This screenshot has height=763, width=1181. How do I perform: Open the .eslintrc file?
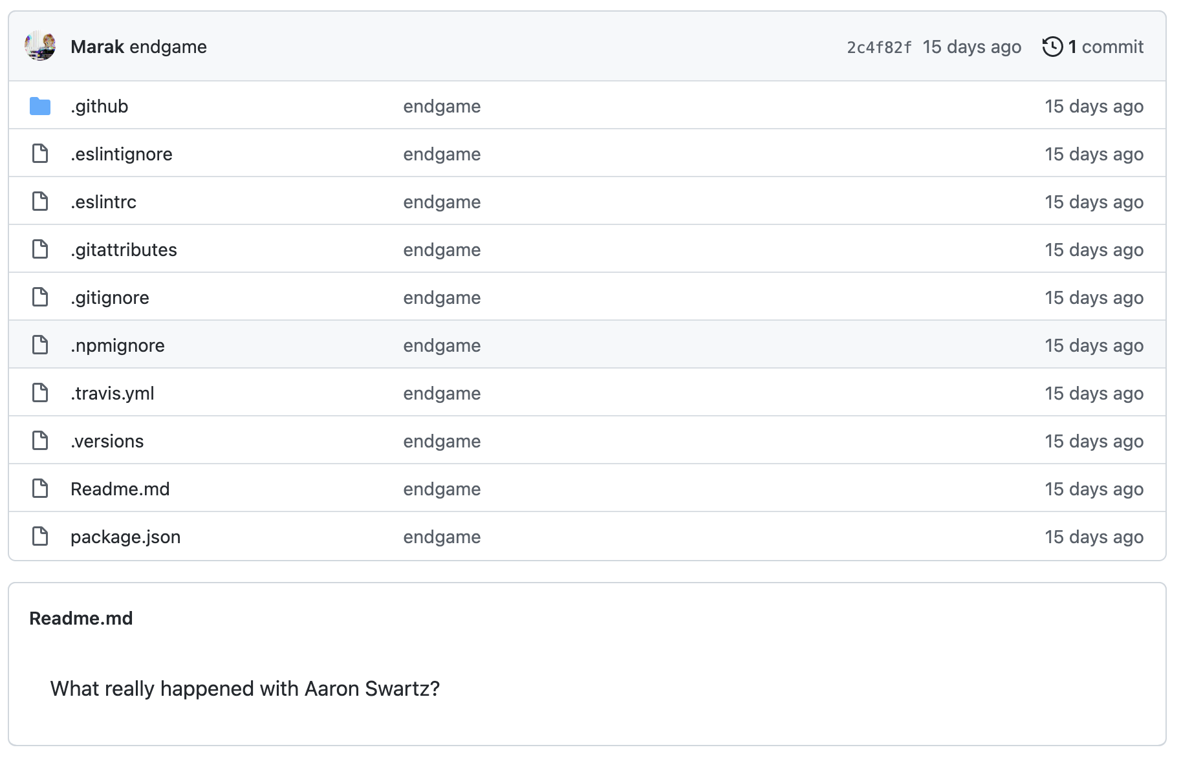pos(103,202)
